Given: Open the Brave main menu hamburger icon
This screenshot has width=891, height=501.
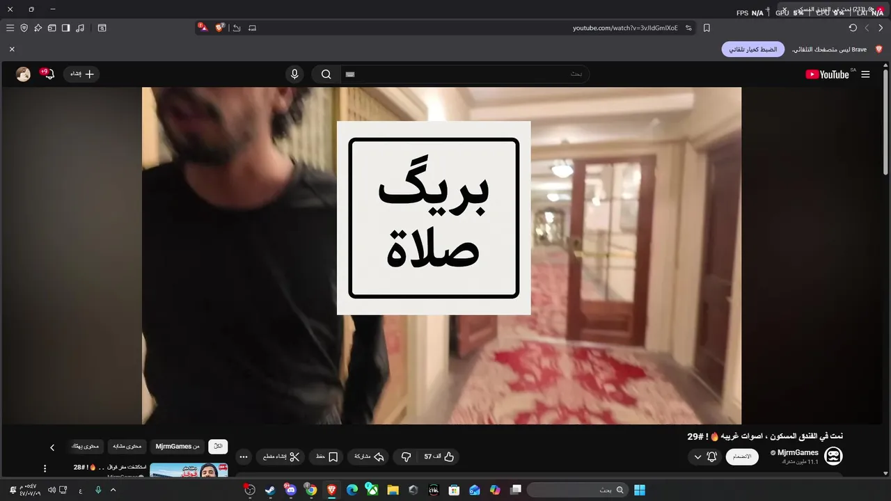Looking at the screenshot, I should click(x=10, y=28).
